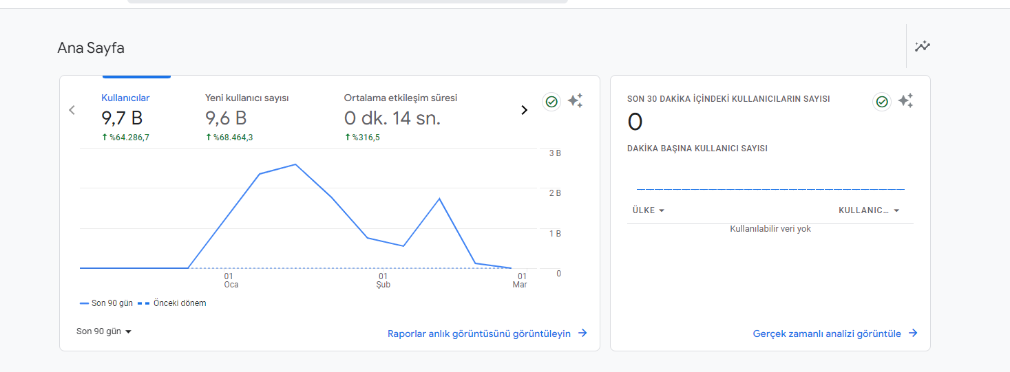The height and width of the screenshot is (372, 1010).
Task: Click the 2 B y-axis label
Action: point(555,193)
